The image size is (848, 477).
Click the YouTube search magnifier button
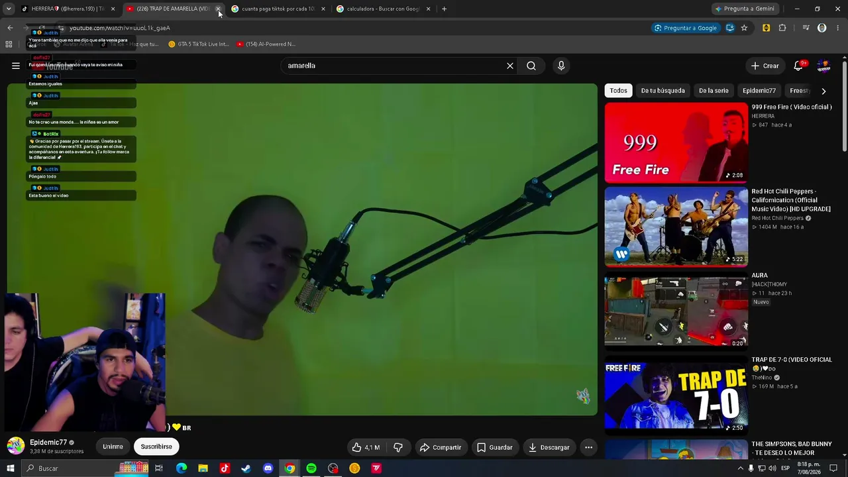(x=531, y=66)
